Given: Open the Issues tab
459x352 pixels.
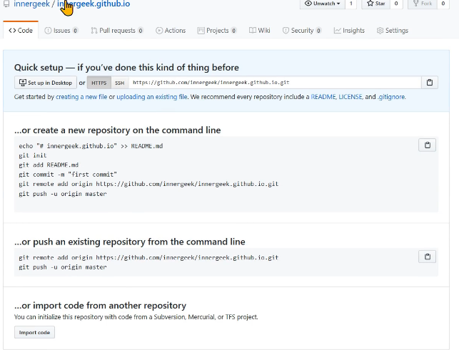Looking at the screenshot, I should click(61, 31).
